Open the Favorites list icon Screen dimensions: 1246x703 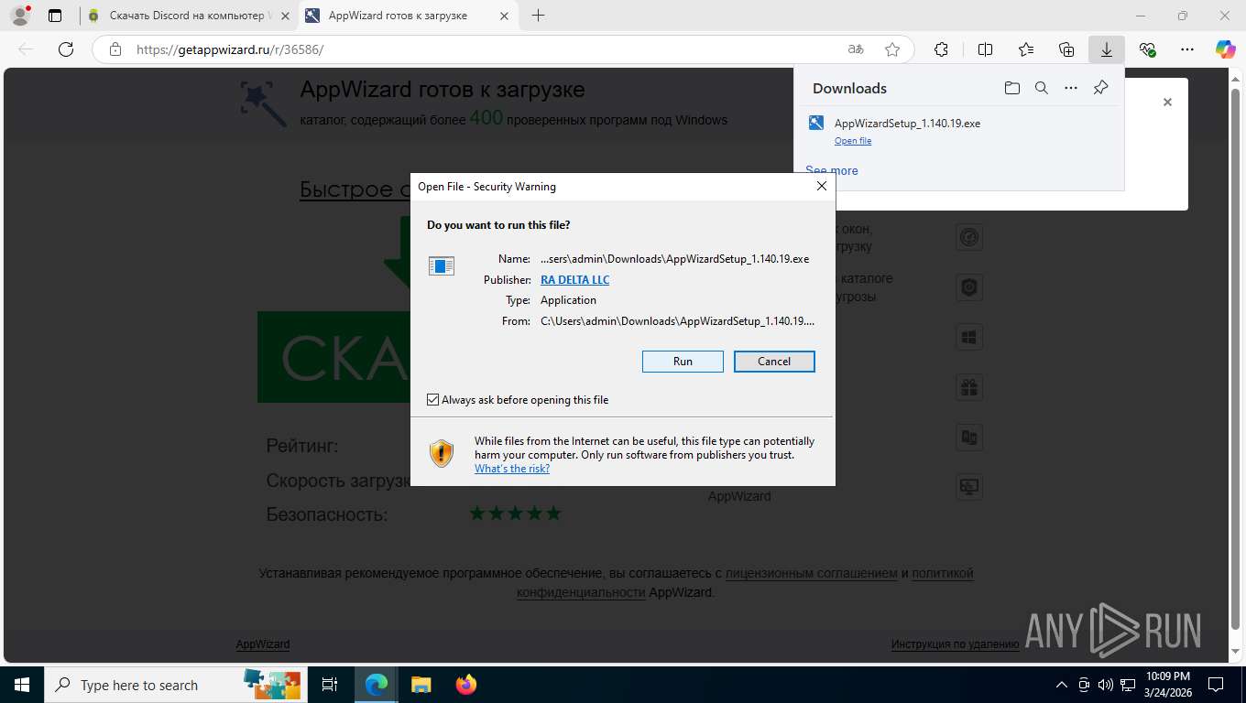point(1026,49)
